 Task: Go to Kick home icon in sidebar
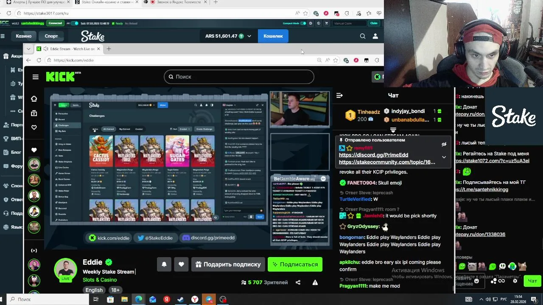tap(34, 99)
